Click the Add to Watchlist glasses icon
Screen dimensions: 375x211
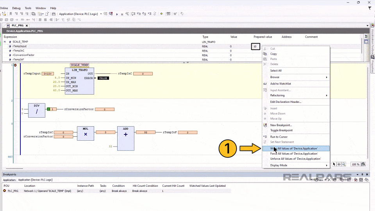265,84
